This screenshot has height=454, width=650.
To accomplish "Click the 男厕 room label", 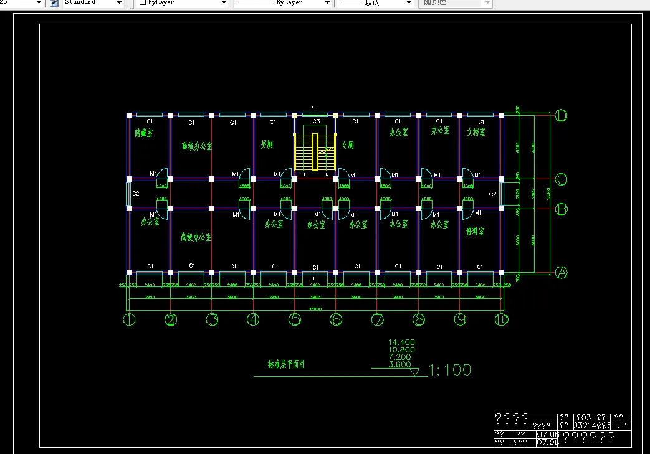I will [x=267, y=144].
